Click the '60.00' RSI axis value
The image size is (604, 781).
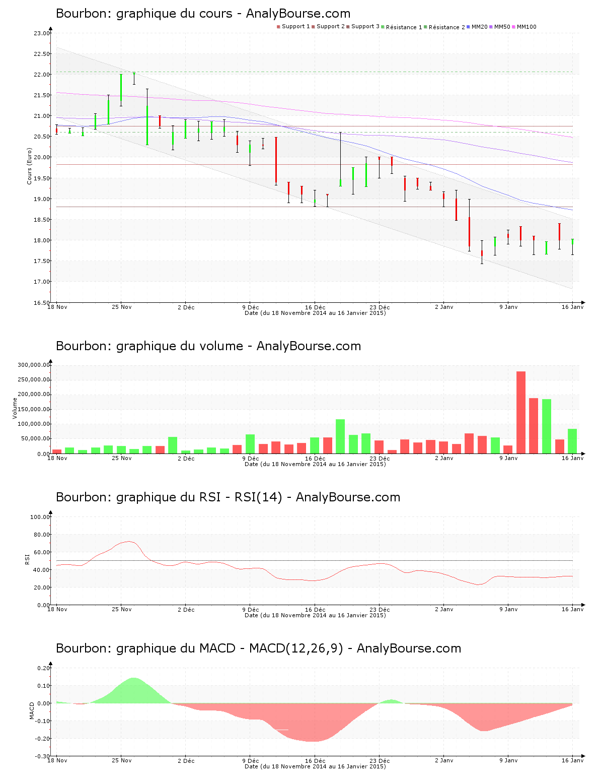tap(41, 552)
